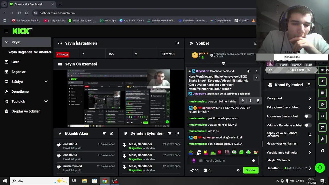The width and height of the screenshot is (329, 185).
Task: Filter the Denetim Eylemleri list
Action: coord(170,133)
